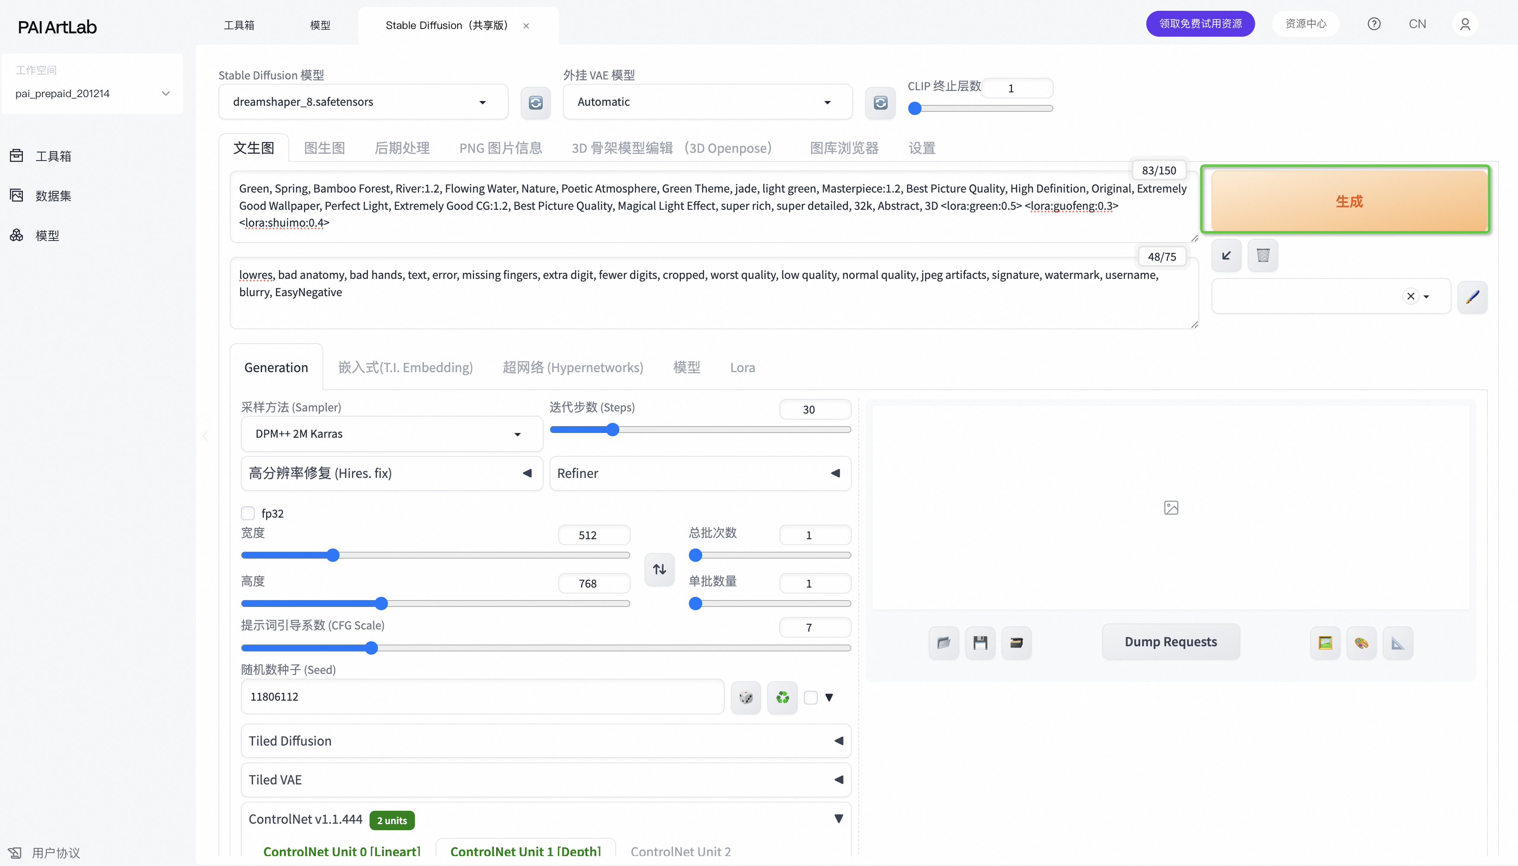
Task: Click the orange 生成 generate button
Action: tap(1348, 201)
